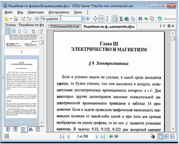Image resolution: width=179 pixels, height=144 pixels.
Task: Zoom out with the minus button
Action: tap(37, 19)
